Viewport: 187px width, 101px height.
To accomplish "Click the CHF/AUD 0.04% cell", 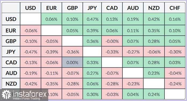I will 133,94.
